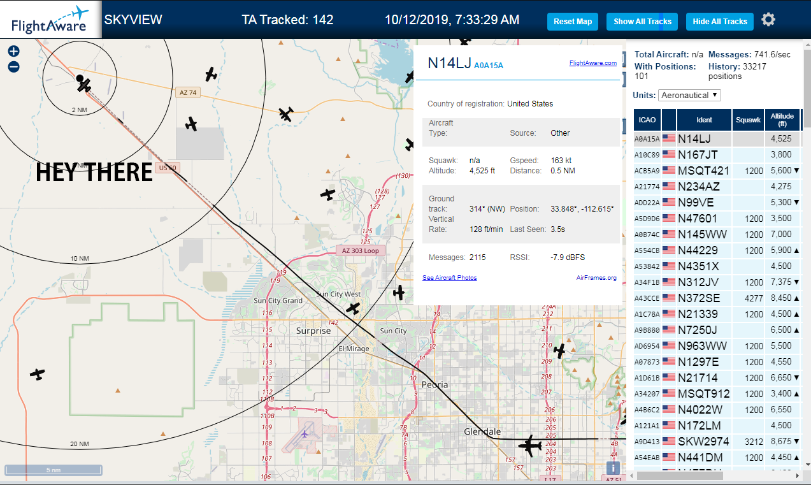811x485 pixels.
Task: Click the Surprise city label on map
Action: (313, 331)
